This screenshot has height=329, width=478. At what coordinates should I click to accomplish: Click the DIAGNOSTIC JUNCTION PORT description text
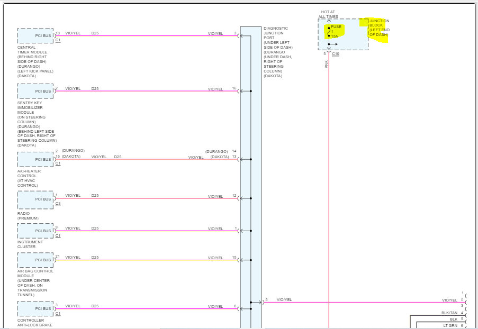point(278,52)
